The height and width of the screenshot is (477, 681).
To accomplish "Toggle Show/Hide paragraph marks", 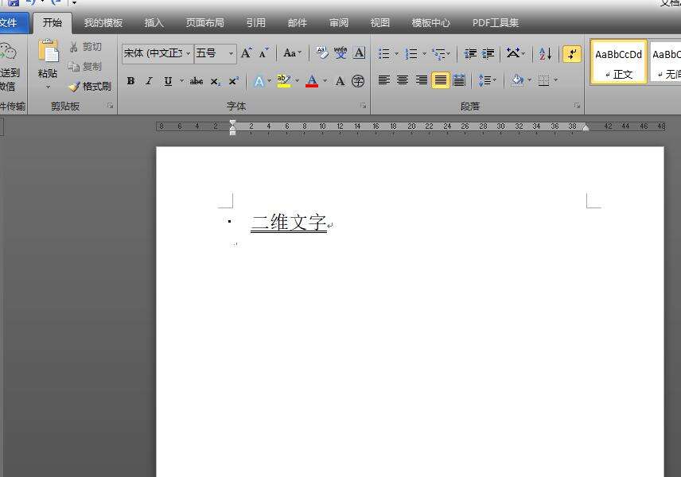I will [x=572, y=54].
